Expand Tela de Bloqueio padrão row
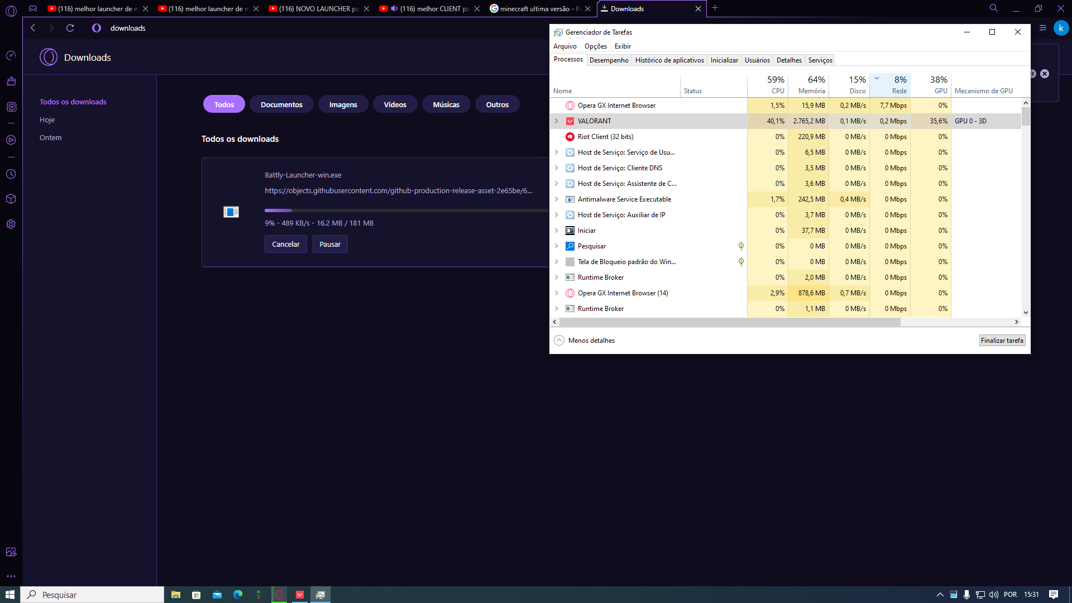1072x603 pixels. point(556,262)
